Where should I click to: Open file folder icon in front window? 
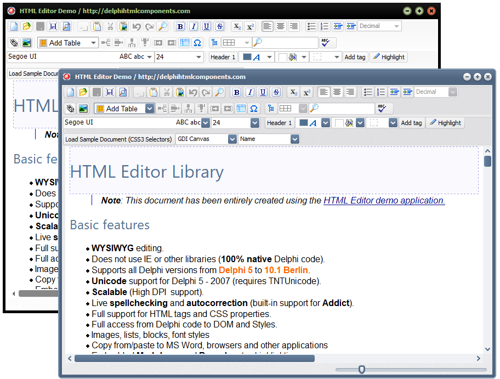coord(83,92)
